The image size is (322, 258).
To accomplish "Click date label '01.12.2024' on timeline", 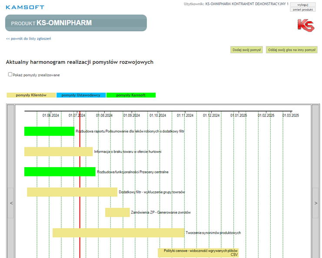I will [x=211, y=116].
